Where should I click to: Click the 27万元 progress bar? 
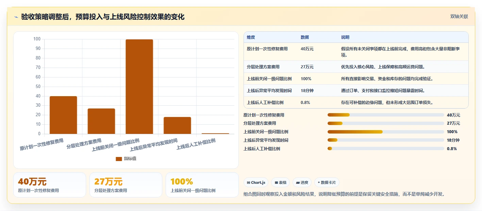(386, 123)
